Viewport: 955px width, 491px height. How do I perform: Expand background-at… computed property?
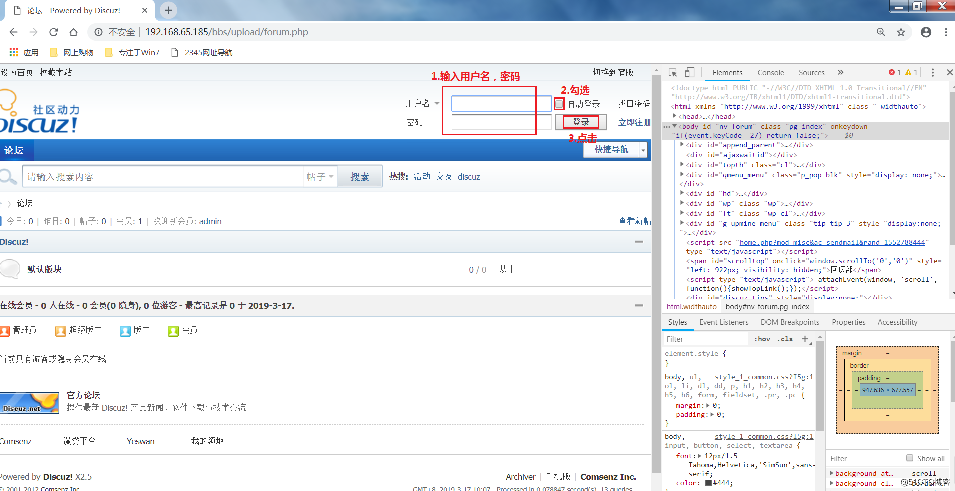832,473
